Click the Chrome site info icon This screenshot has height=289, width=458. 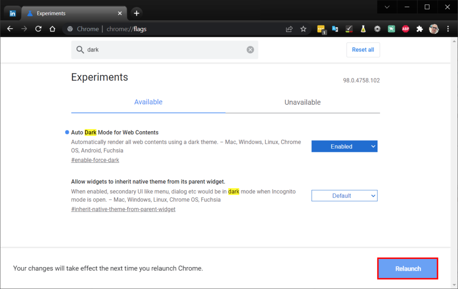70,29
